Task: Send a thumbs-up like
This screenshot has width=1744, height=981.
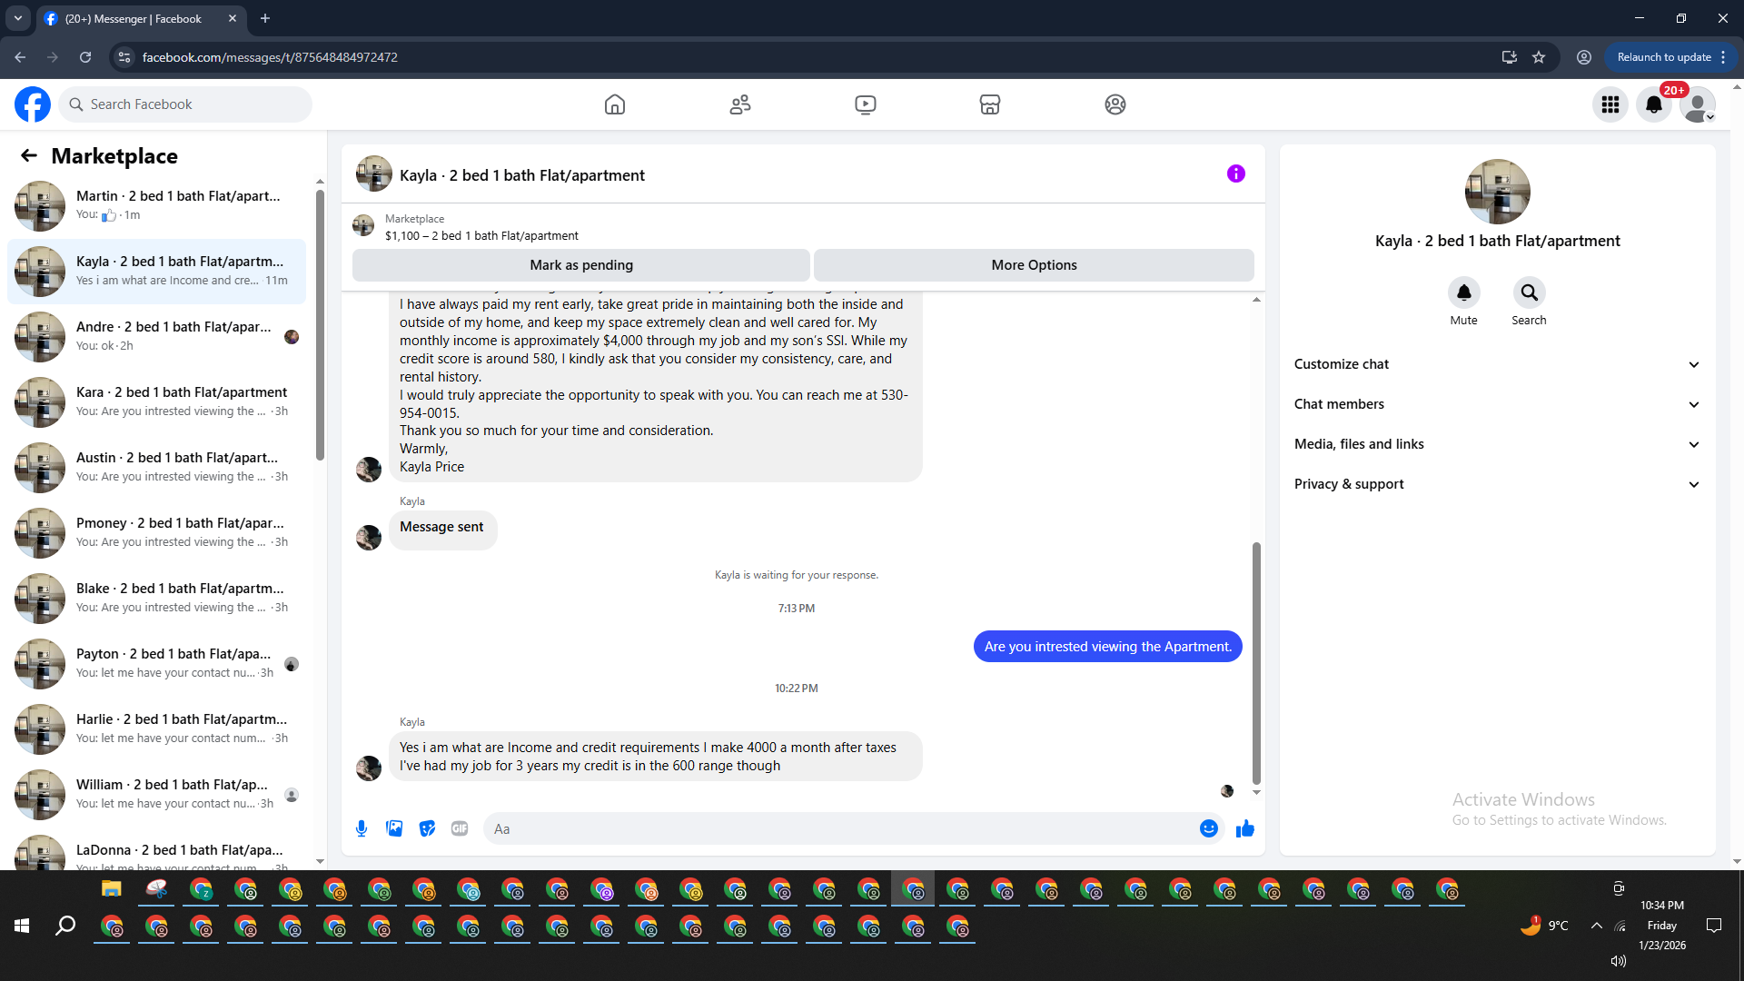Action: pos(1244,828)
